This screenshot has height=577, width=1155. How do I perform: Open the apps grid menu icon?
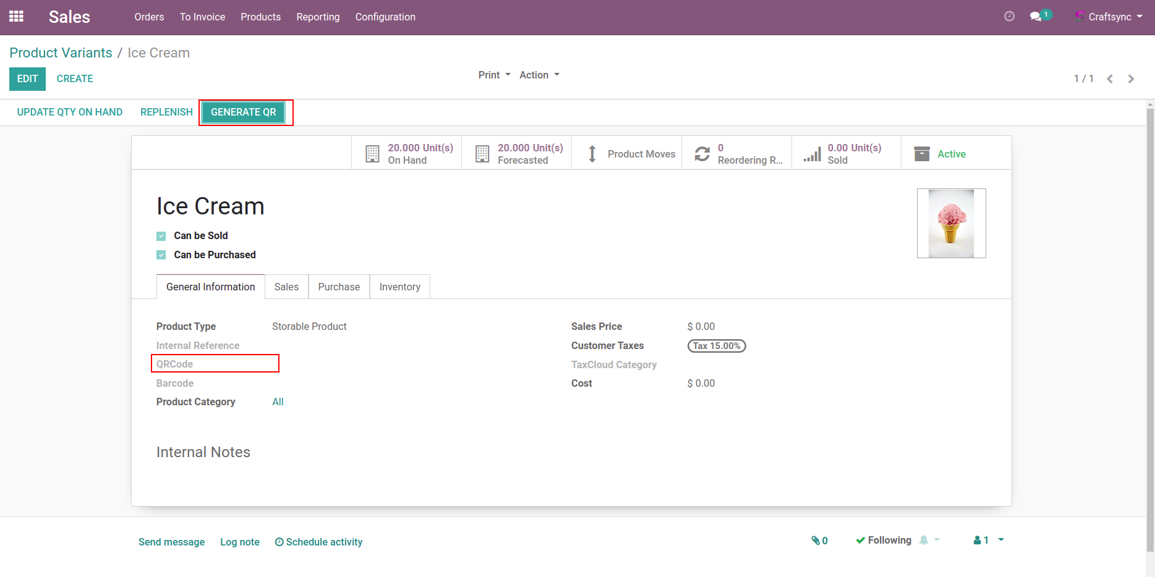[x=17, y=17]
